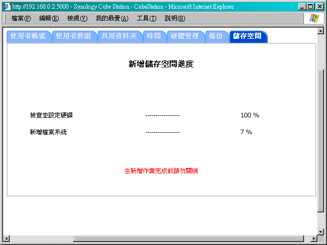This screenshot has width=327, height=245.
Task: Click the red 在新增作業完成前請勿關機 warning
Action: click(161, 171)
